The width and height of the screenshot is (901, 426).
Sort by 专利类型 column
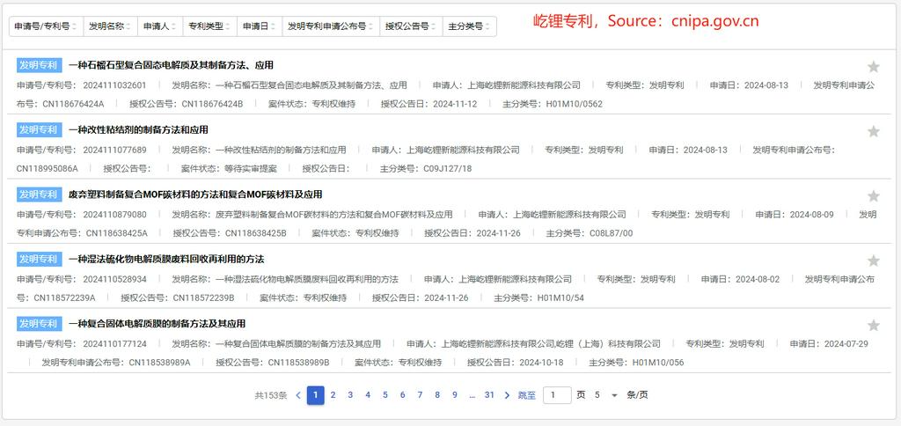point(209,26)
